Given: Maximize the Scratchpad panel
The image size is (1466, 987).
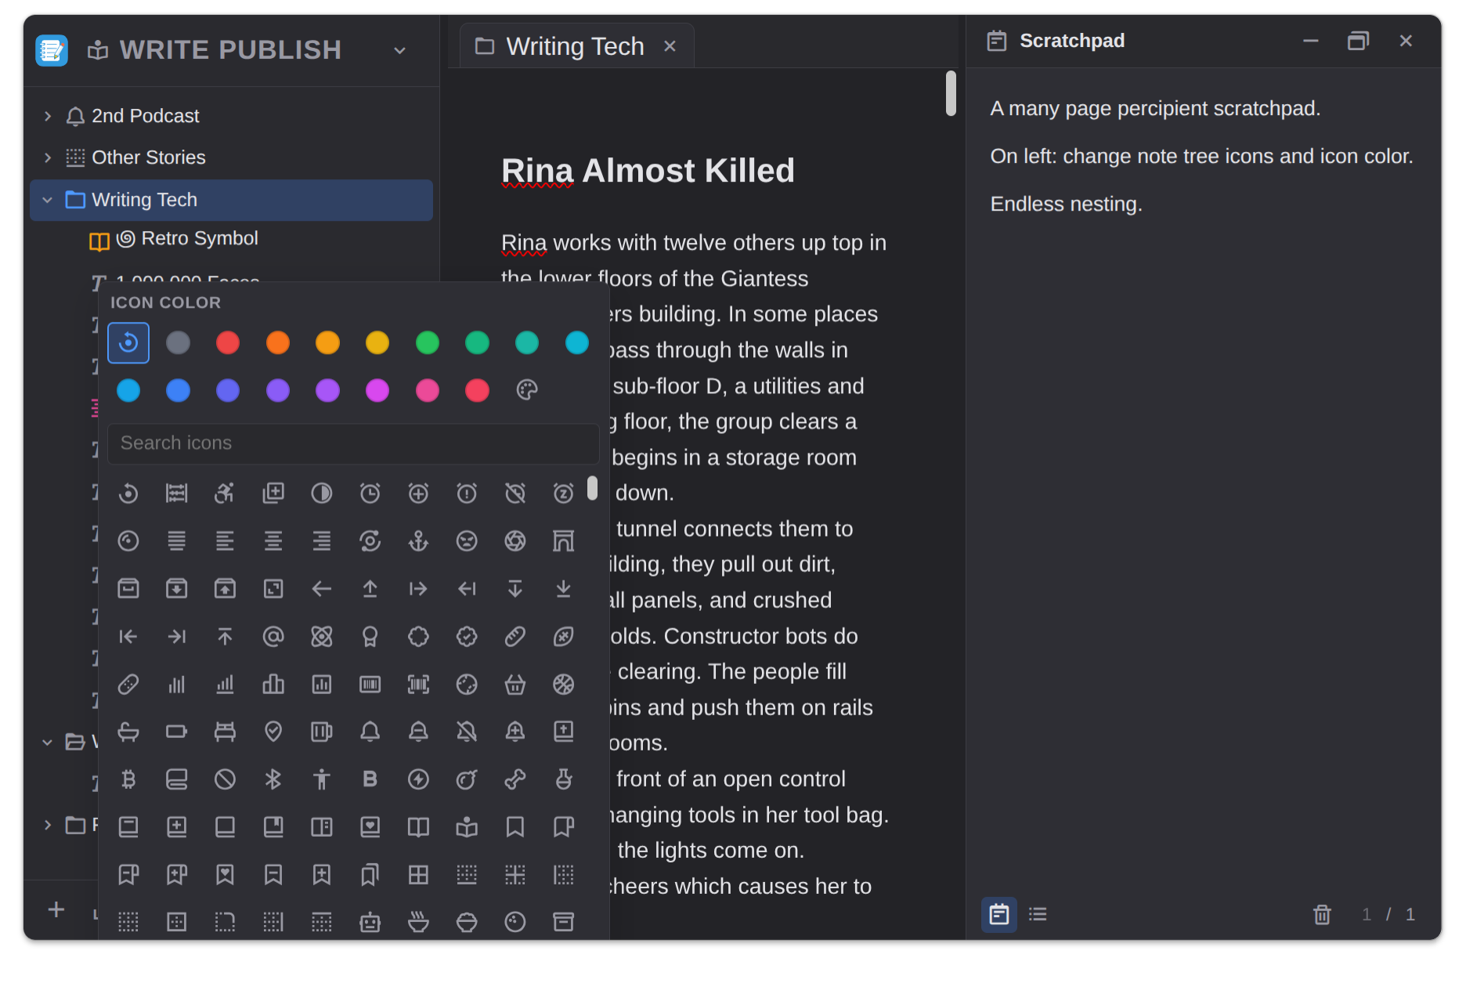Looking at the screenshot, I should coord(1358,41).
